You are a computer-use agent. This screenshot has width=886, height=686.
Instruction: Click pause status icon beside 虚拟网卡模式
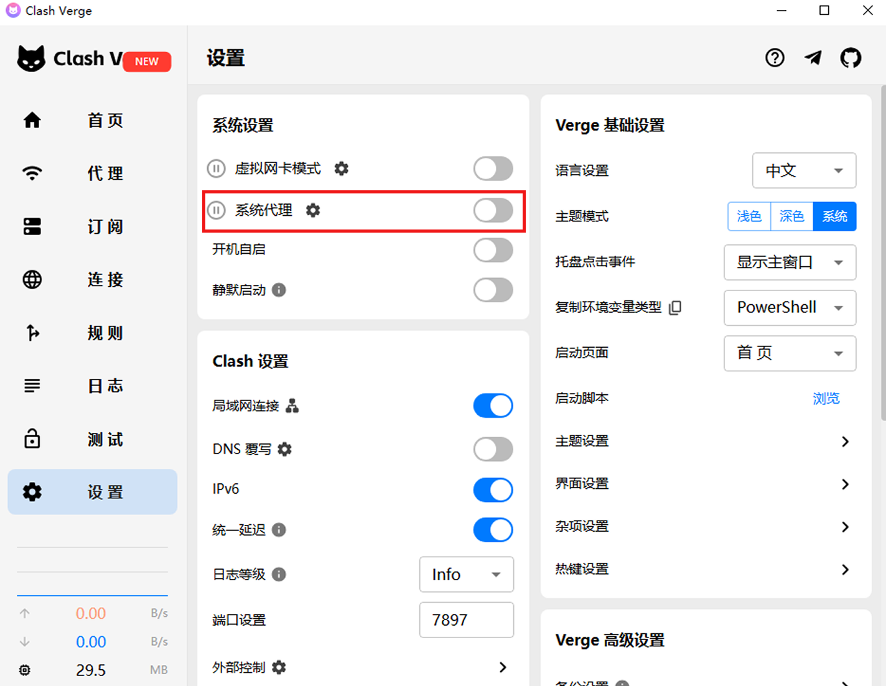pos(216,169)
